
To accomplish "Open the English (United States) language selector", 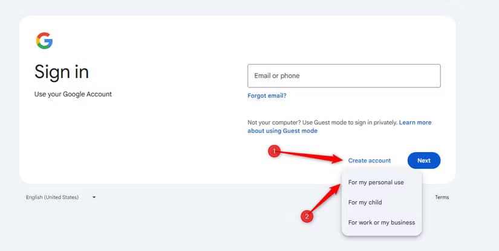I will click(x=53, y=197).
